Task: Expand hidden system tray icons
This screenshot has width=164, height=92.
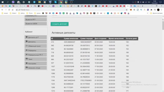Action: [x=133, y=2]
